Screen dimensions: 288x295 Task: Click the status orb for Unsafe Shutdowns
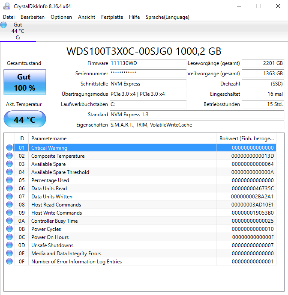pos(9,245)
